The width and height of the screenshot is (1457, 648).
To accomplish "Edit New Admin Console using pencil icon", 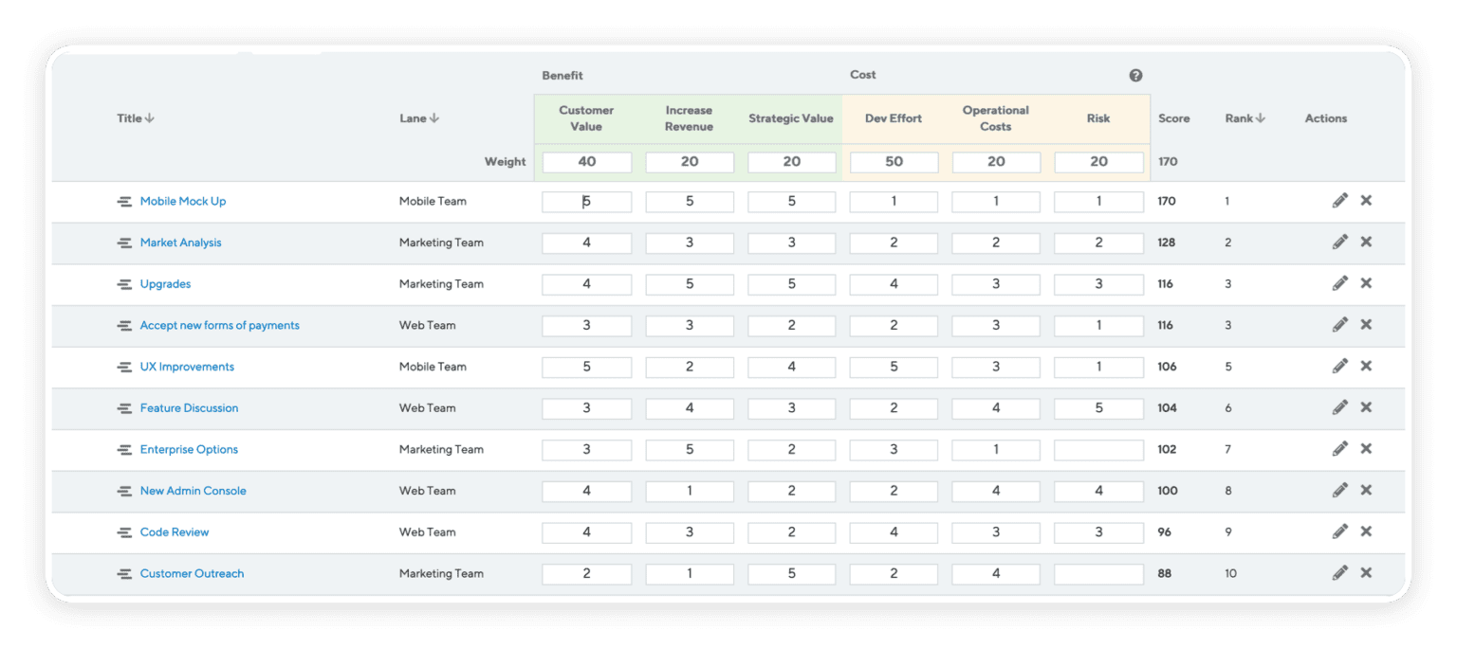I will (1340, 490).
